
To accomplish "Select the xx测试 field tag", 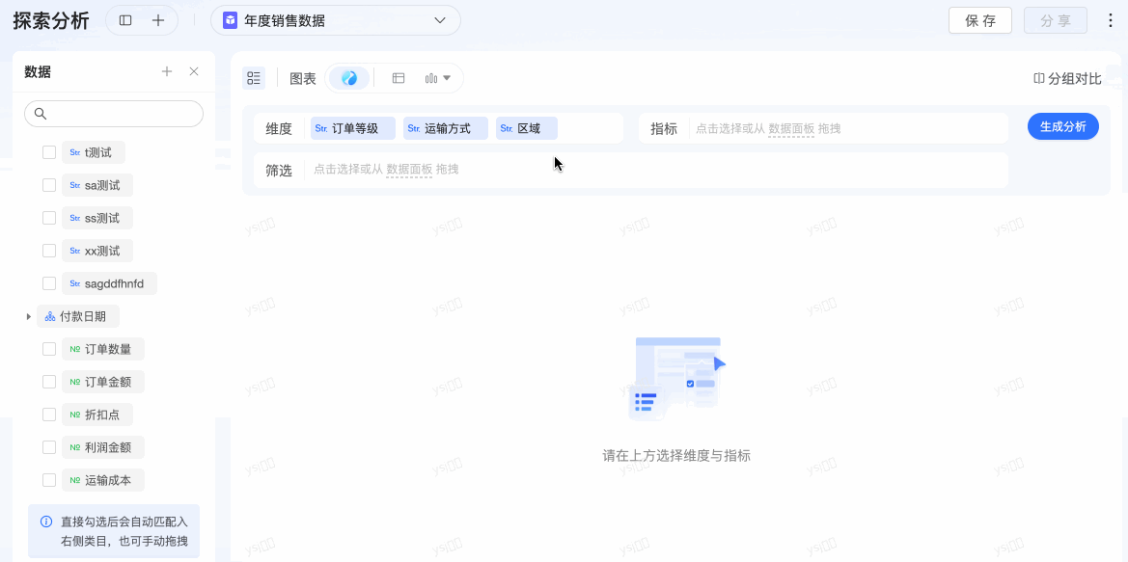I will tap(97, 251).
